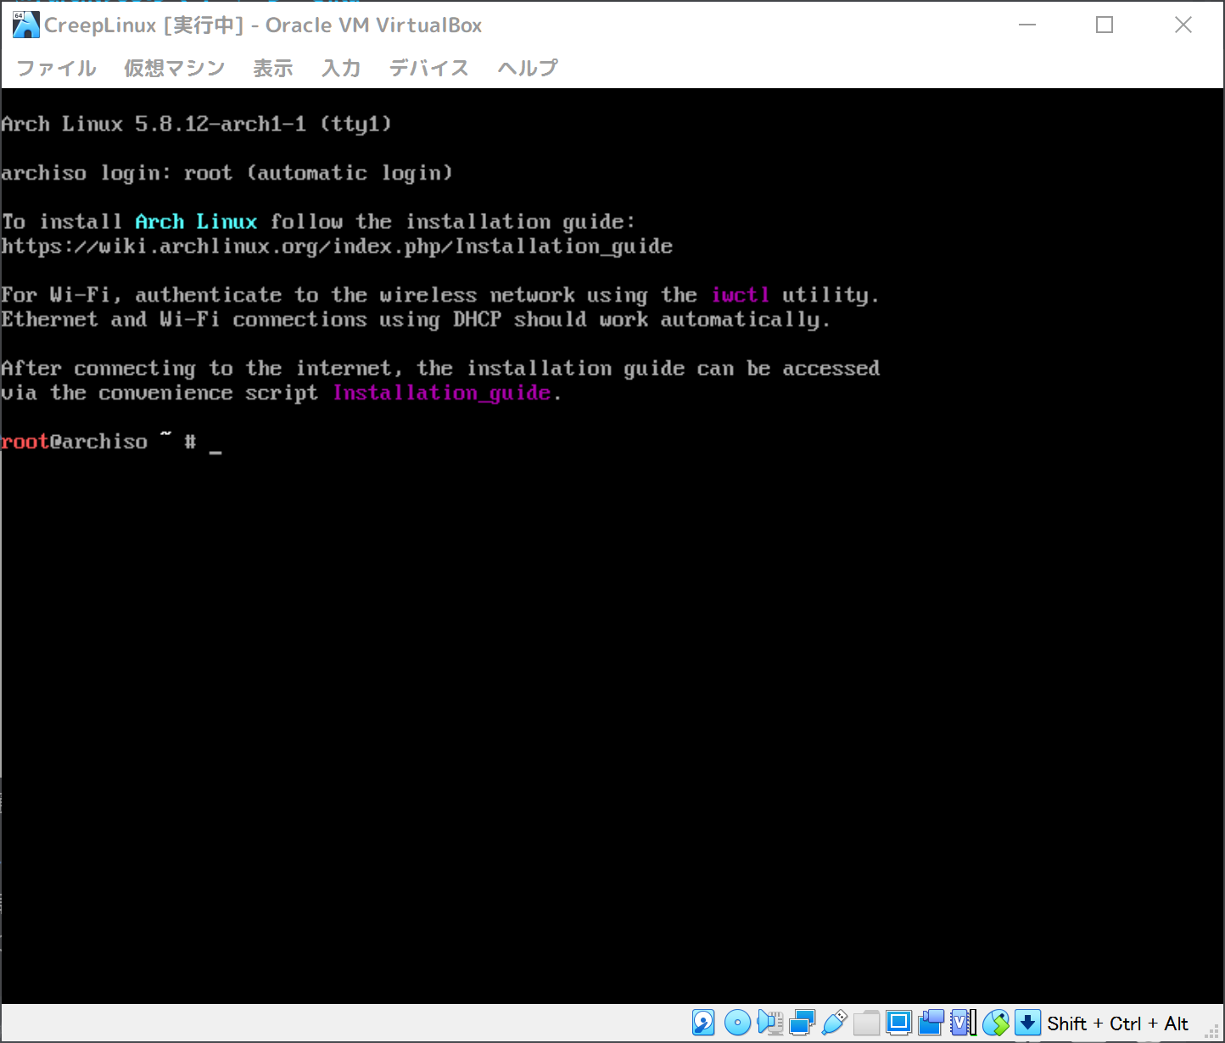The height and width of the screenshot is (1043, 1225).
Task: Open the ヘルプ menu
Action: (x=528, y=68)
